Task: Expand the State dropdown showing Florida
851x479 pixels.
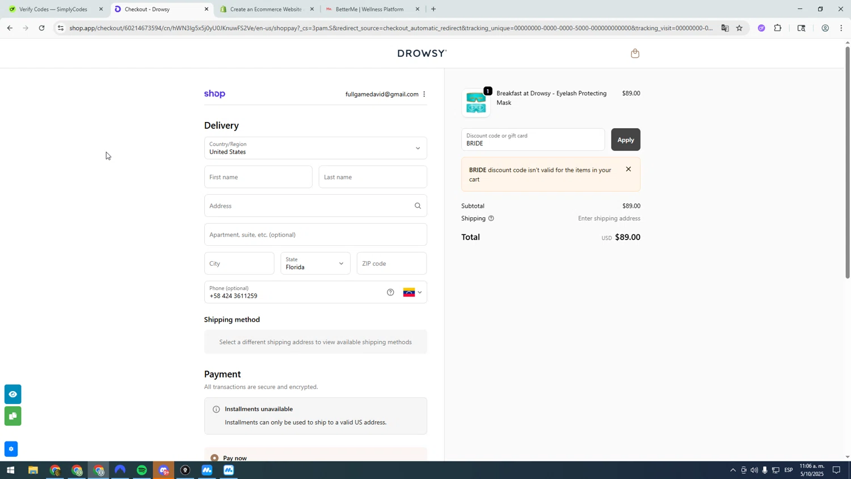Action: tap(315, 263)
